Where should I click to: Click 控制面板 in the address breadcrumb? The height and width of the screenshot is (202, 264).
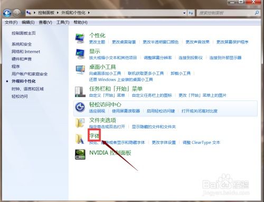[x=46, y=13]
